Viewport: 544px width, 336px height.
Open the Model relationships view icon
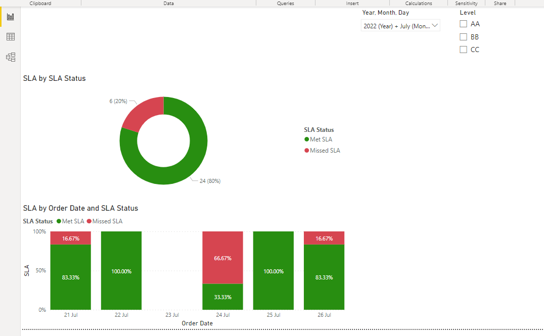point(11,57)
